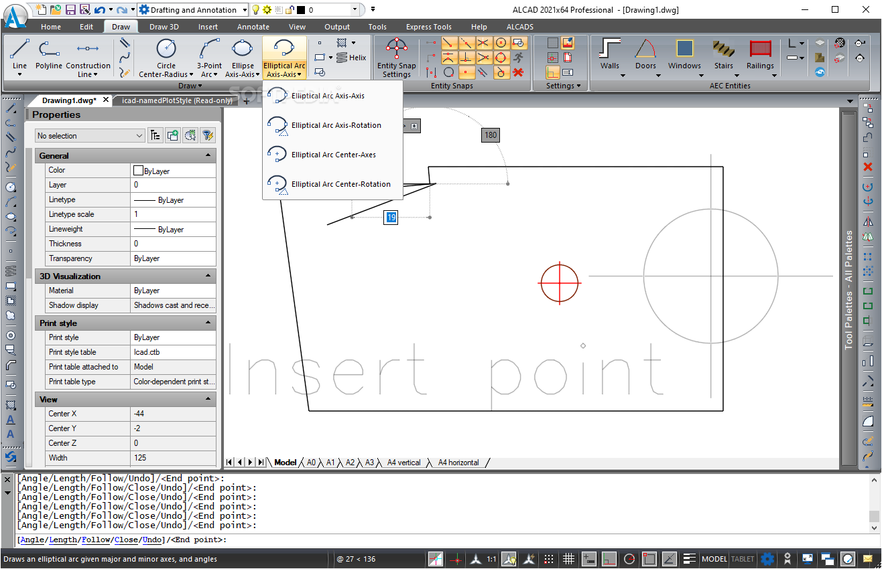Image resolution: width=882 pixels, height=569 pixels.
Task: Clear all entity snaps with red X
Action: click(x=518, y=72)
